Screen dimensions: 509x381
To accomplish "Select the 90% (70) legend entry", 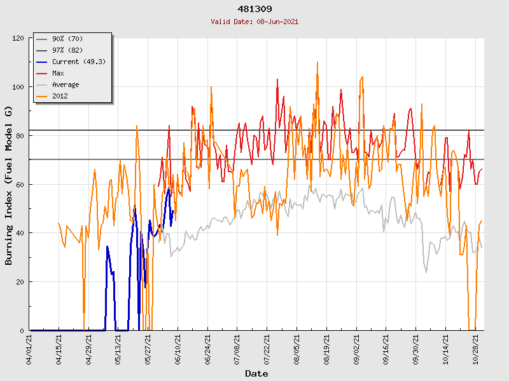I will 66,39.
